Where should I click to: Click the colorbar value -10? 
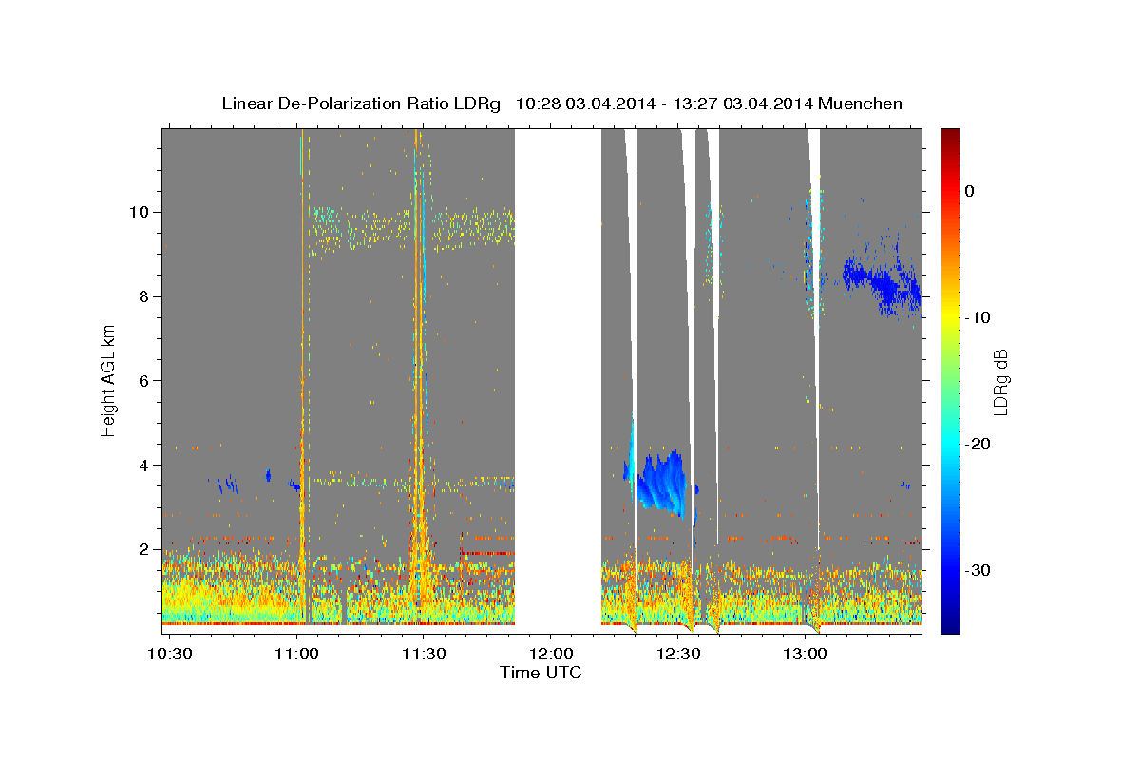[x=979, y=317]
